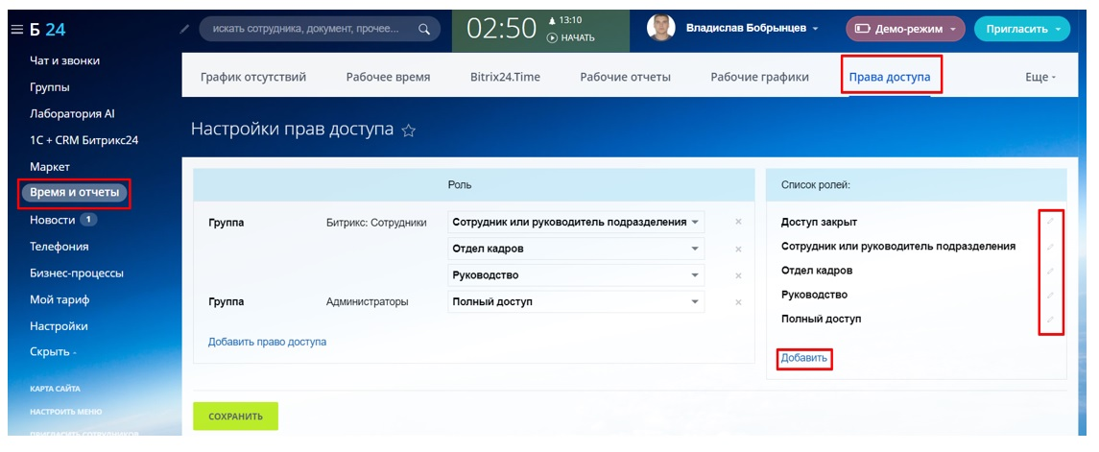Viewport: 1099px width, 452px height.
Task: Remove the Администраторы access row
Action: coord(738,302)
